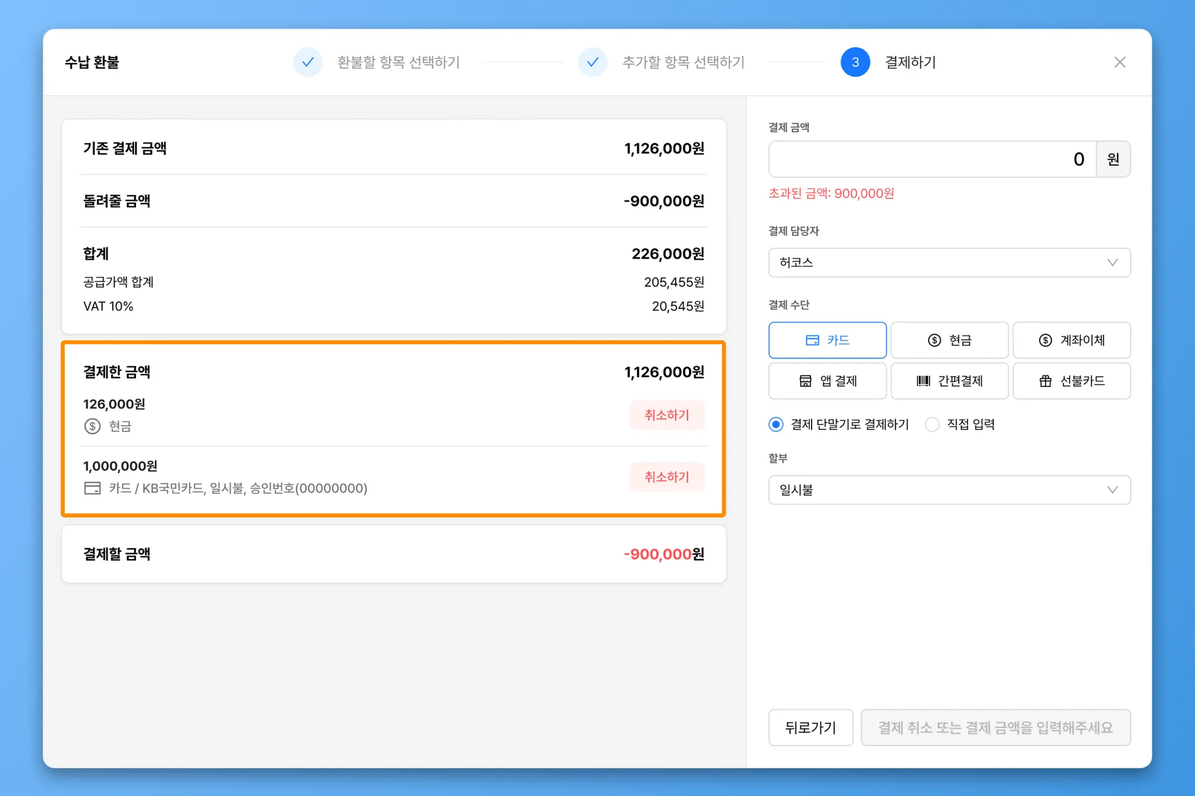Click the chevron arrow in 결제 담당자 field

pyautogui.click(x=1112, y=262)
